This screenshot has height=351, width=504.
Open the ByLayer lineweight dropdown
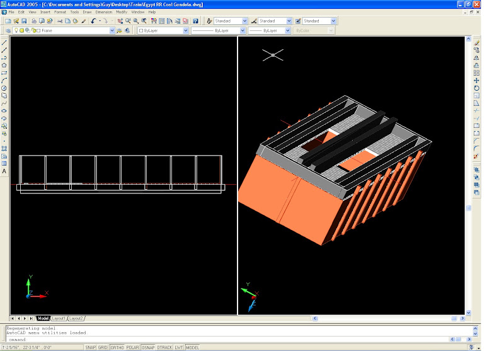[x=288, y=30]
